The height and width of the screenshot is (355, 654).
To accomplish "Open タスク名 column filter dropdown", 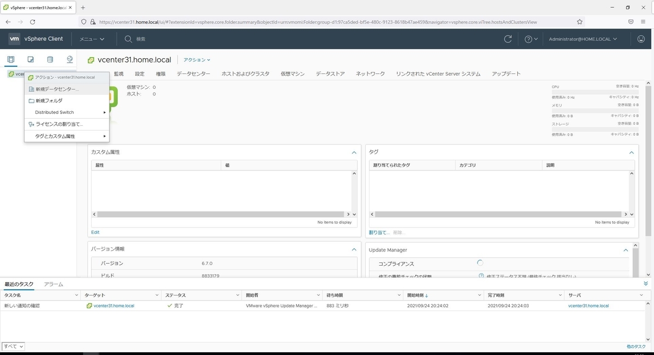I will tap(76, 295).
